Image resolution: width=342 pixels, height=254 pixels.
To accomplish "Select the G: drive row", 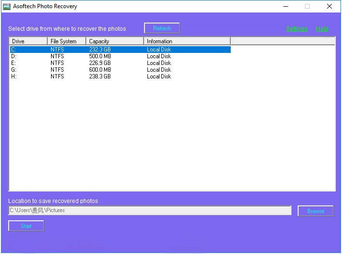I will tap(120, 70).
